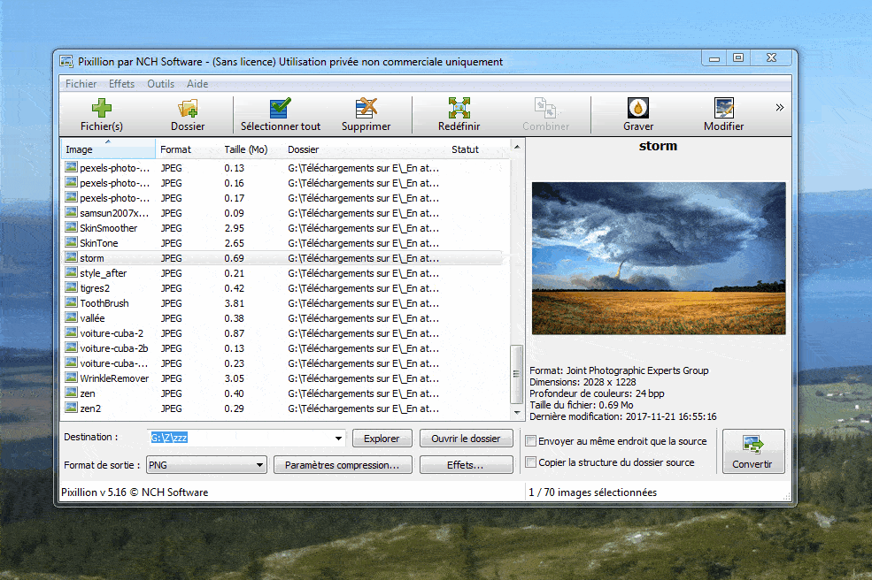Image resolution: width=872 pixels, height=580 pixels.
Task: Enable Copier la structure du dossier source
Action: [531, 462]
